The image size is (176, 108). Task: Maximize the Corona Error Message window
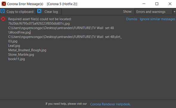[x=157, y=4]
